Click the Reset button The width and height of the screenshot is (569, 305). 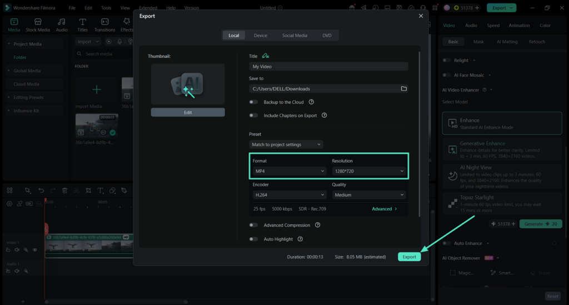(553, 296)
